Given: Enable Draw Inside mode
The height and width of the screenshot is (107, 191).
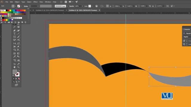Looking at the screenshot, I should coord(19,82).
